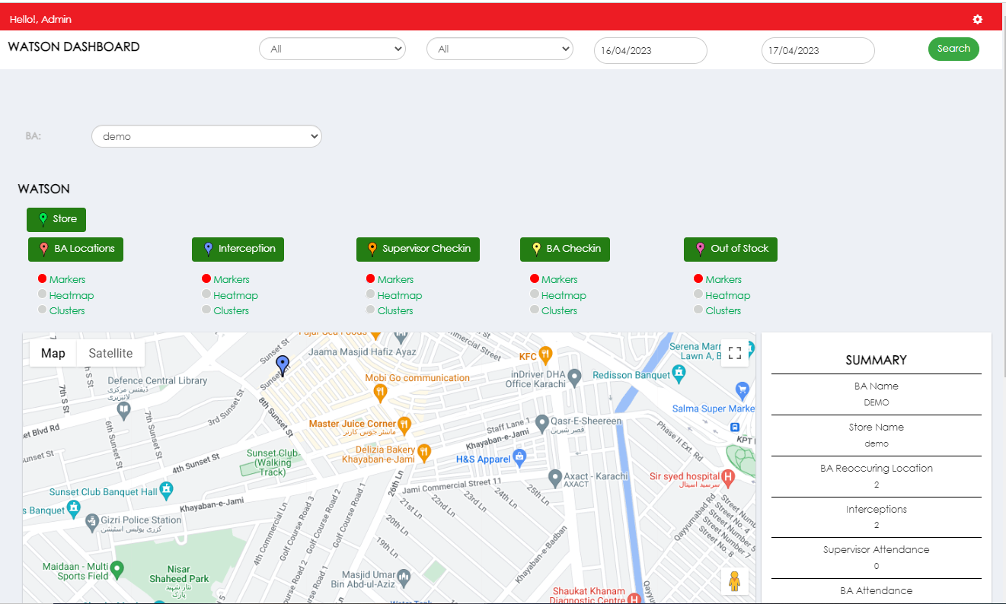1006x604 pixels.
Task: Open the first All filter dropdown
Action: click(332, 49)
